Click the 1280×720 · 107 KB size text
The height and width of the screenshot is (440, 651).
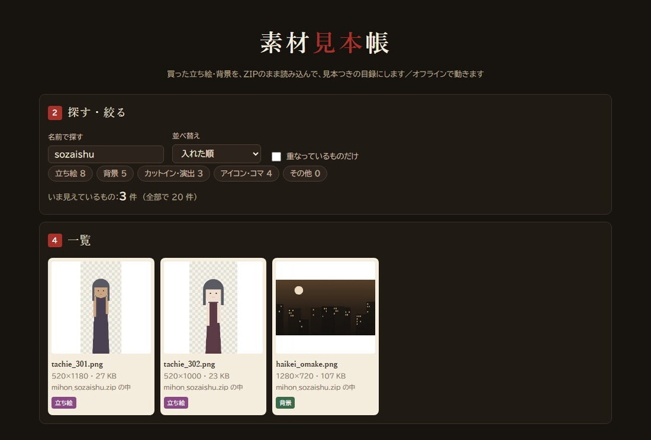tap(310, 376)
